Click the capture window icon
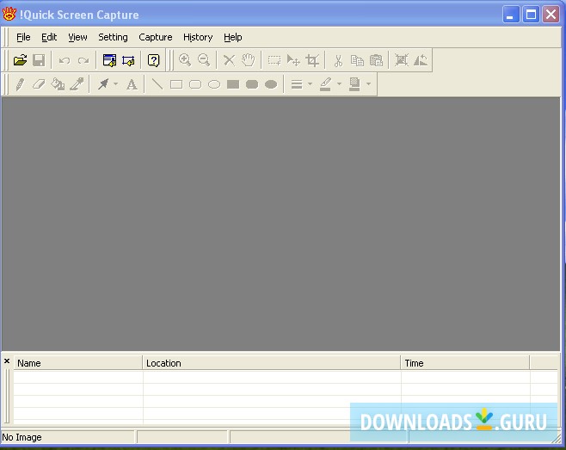 coord(109,60)
